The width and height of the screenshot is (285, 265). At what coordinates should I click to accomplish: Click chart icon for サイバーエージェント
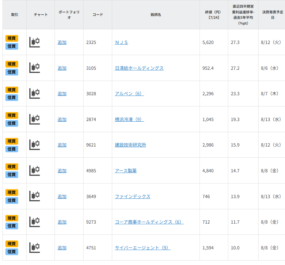point(34,247)
